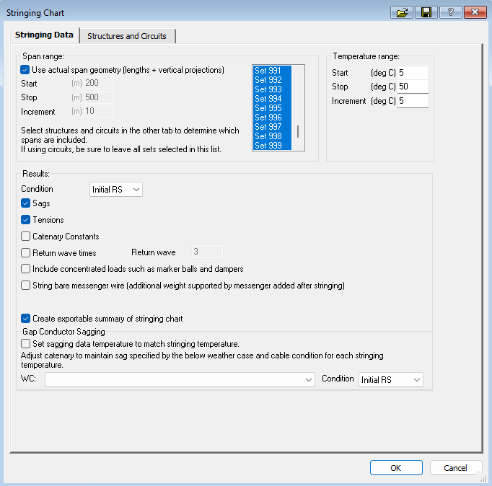The width and height of the screenshot is (492, 486).
Task: Select Set 991 in the list
Action: 272,70
